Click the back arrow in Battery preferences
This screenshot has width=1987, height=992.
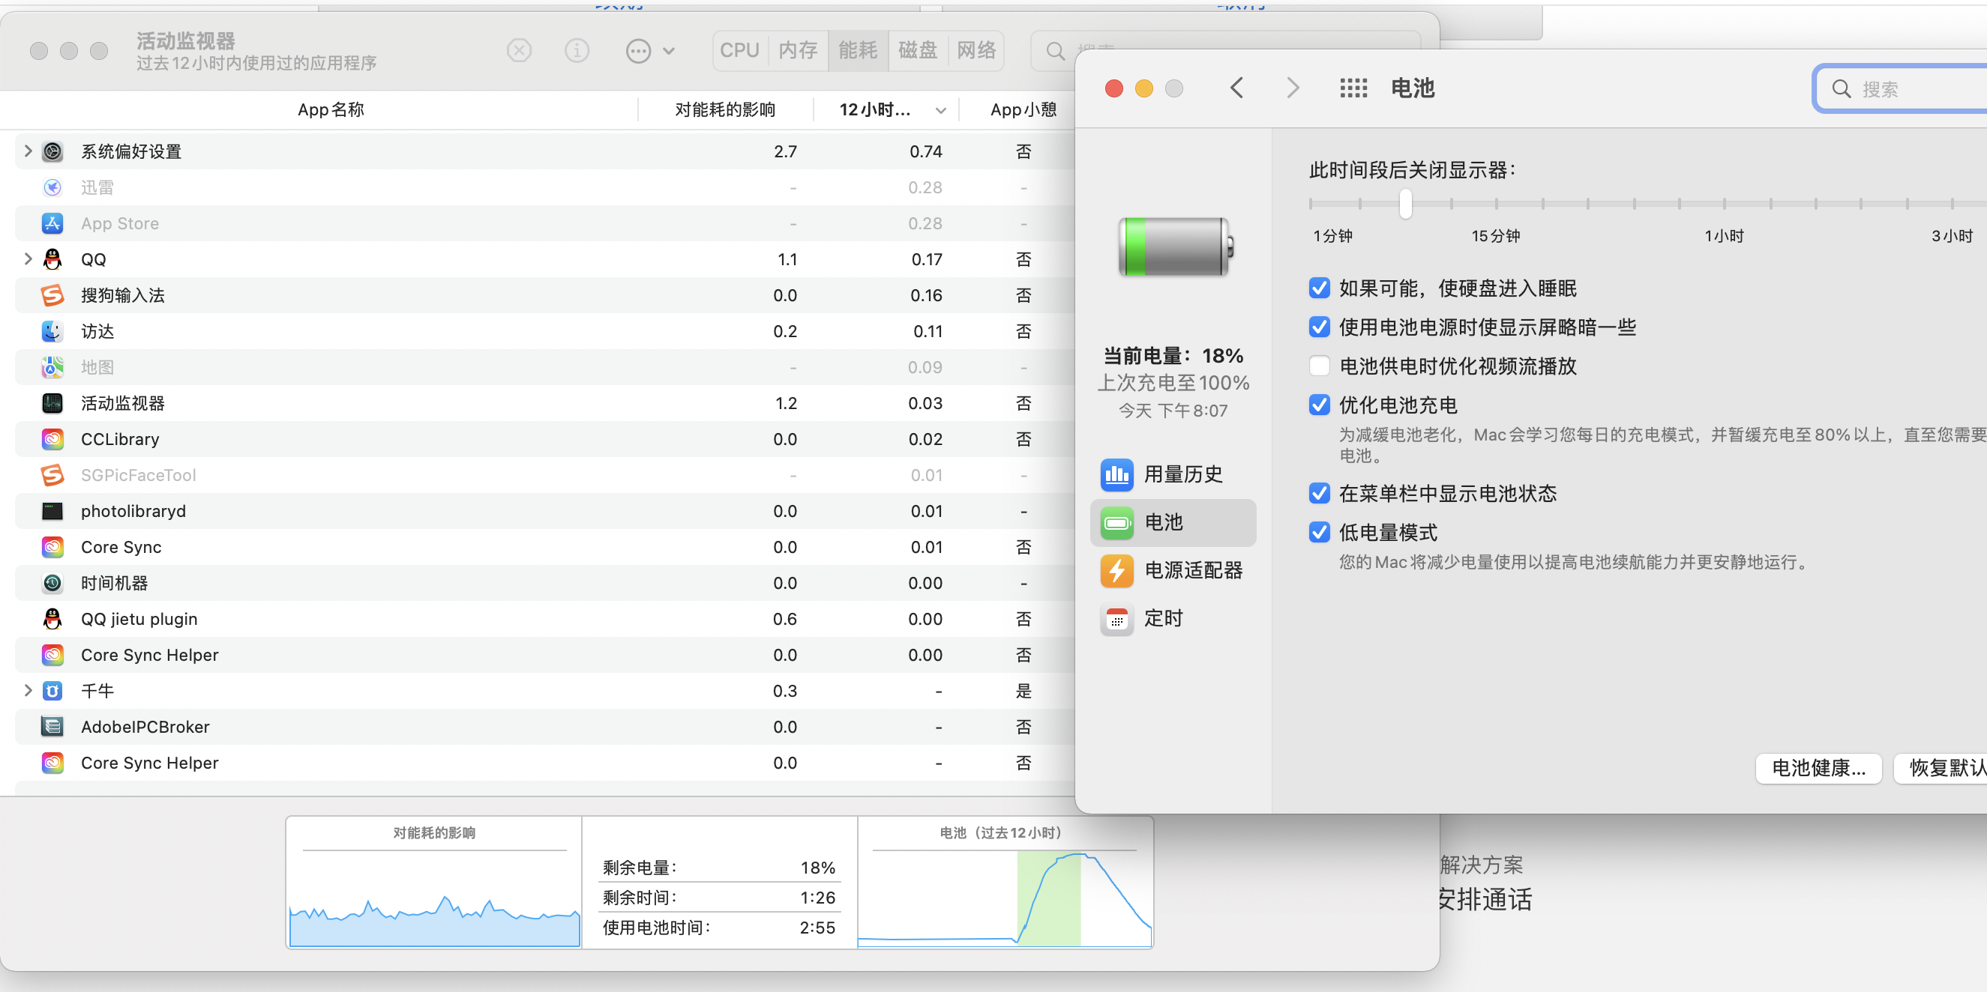tap(1236, 88)
